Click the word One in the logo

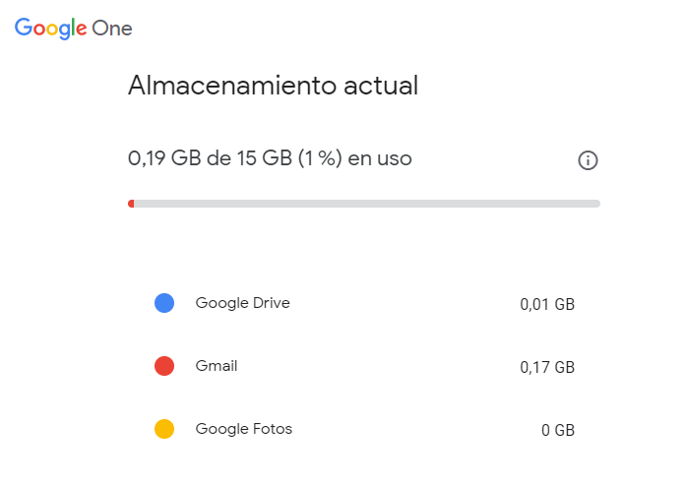(x=112, y=29)
